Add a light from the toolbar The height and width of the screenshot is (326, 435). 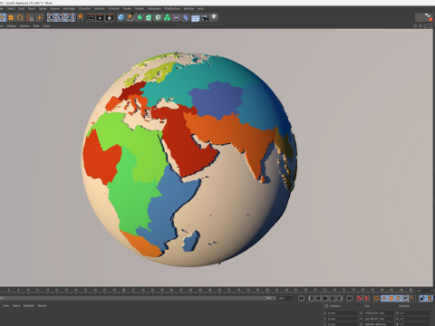pyautogui.click(x=214, y=17)
